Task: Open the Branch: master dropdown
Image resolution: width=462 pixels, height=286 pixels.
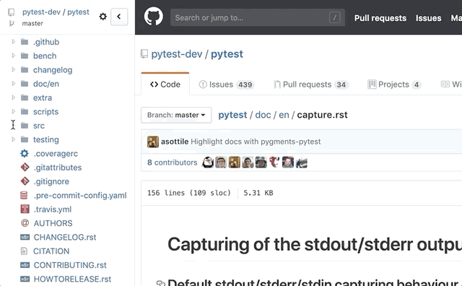Action: click(x=176, y=115)
